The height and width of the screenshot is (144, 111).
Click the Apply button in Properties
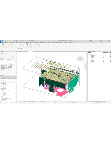pyautogui.click(x=14, y=76)
